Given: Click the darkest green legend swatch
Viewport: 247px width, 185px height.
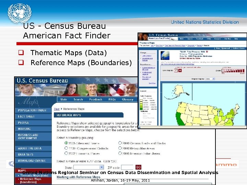Looking at the screenshot, I should point(141,109).
